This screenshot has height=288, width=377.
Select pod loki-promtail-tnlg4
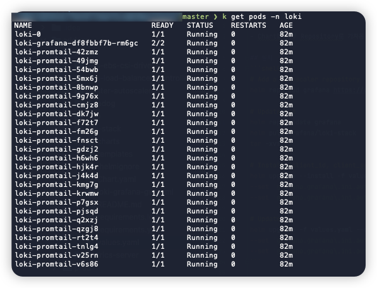(x=56, y=246)
